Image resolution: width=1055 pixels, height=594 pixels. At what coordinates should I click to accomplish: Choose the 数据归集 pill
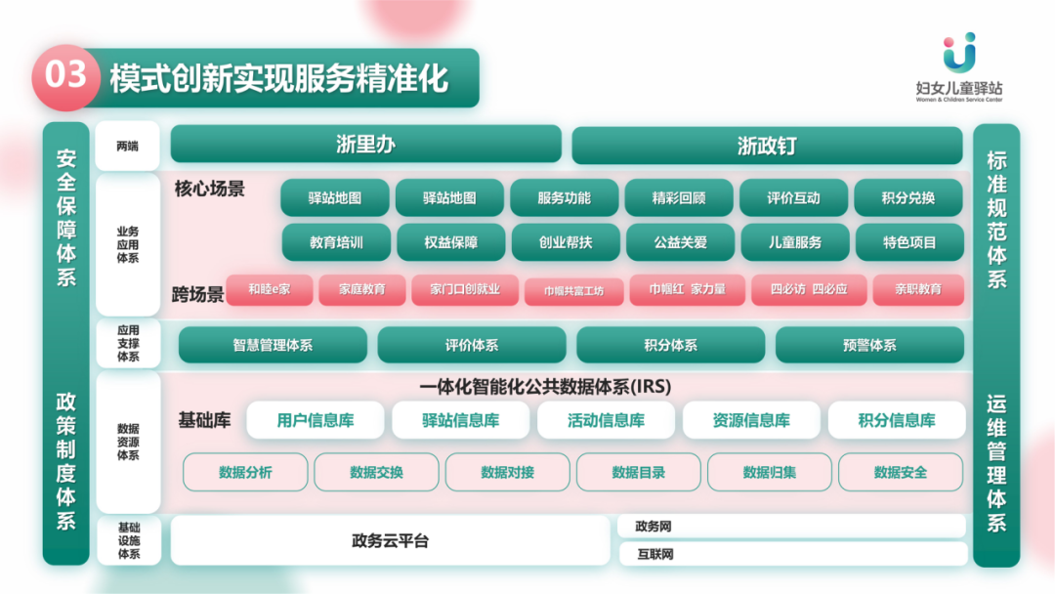click(x=770, y=472)
